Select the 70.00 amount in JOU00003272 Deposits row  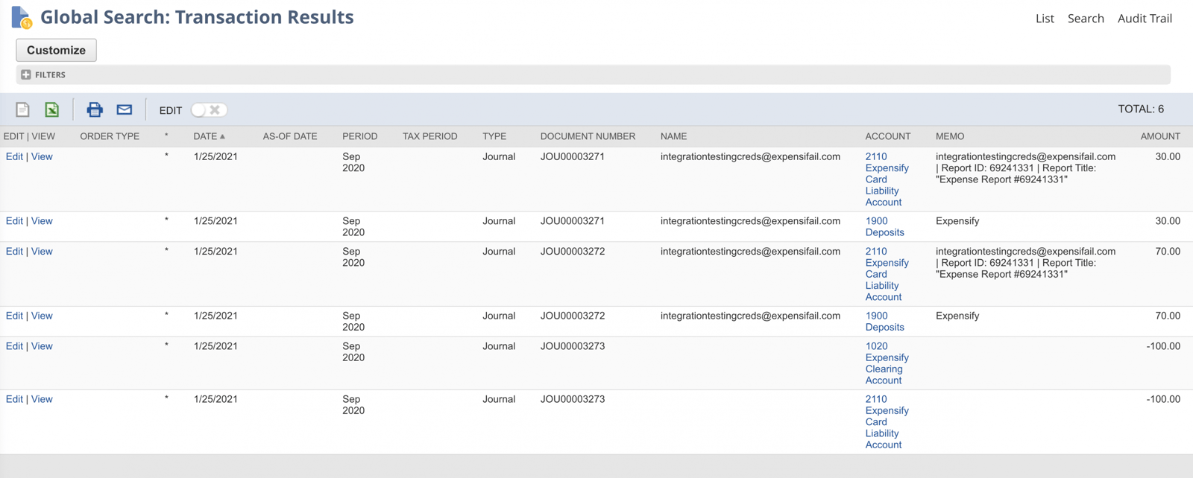1168,316
